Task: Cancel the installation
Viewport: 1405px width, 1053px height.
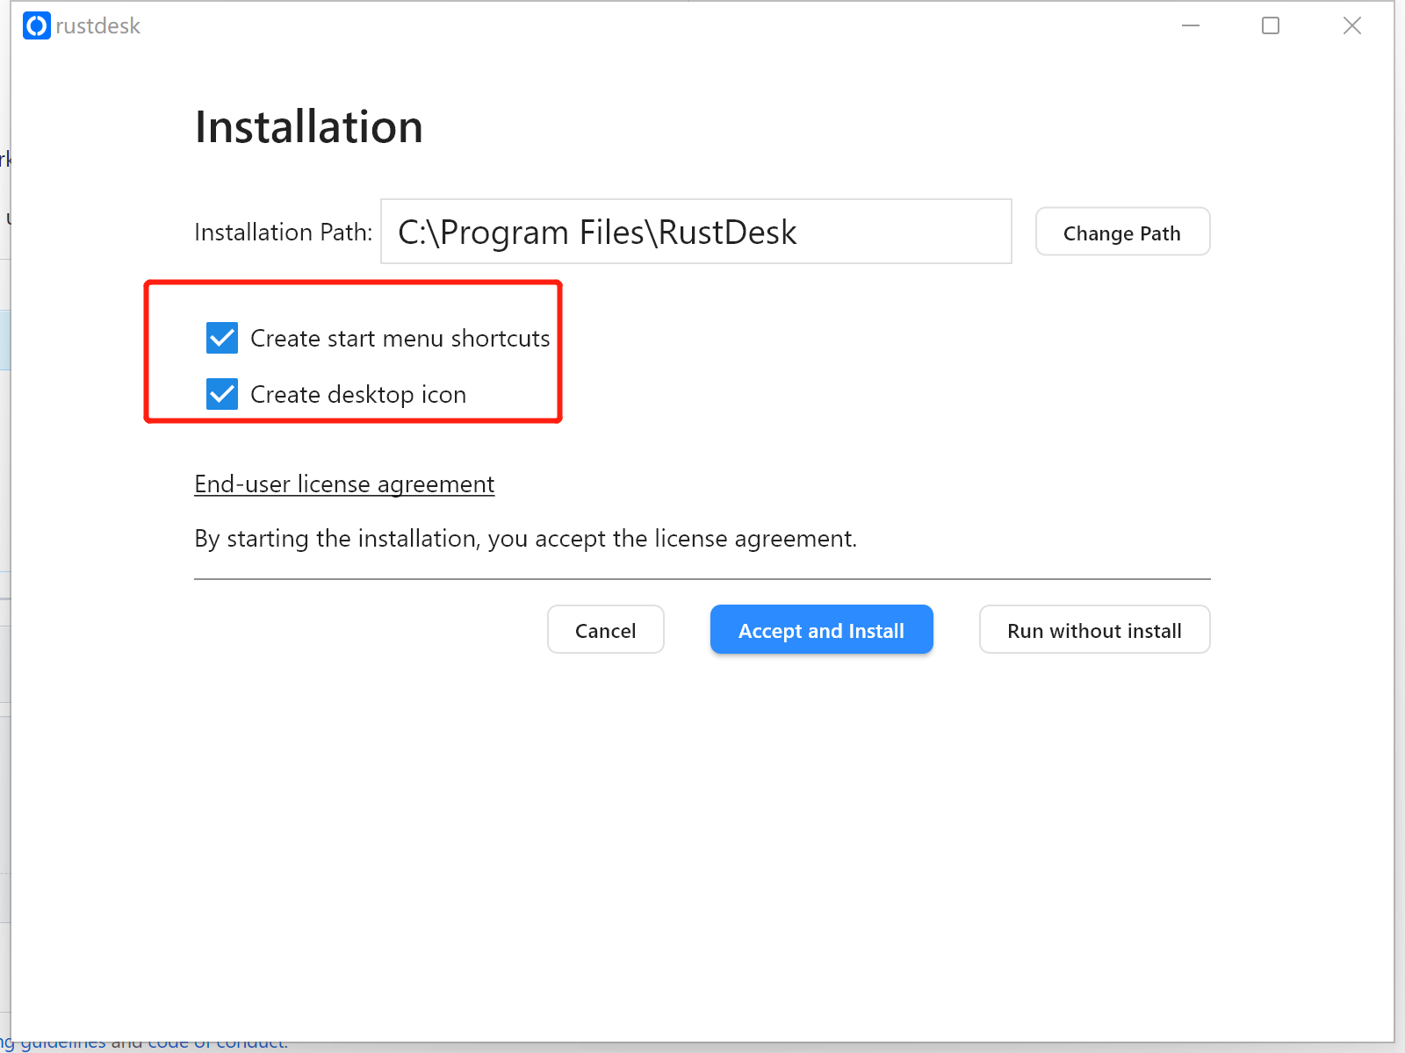Action: click(x=605, y=629)
